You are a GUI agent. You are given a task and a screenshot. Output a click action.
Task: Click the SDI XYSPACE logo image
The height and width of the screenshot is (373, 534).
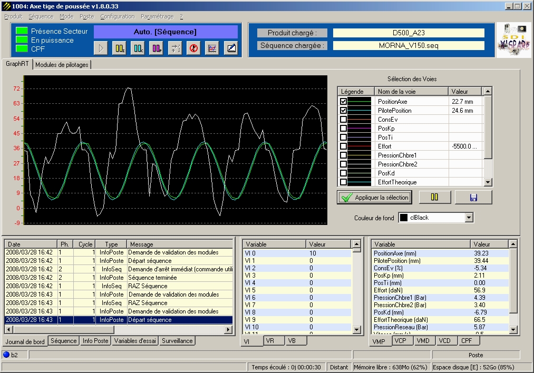514,40
